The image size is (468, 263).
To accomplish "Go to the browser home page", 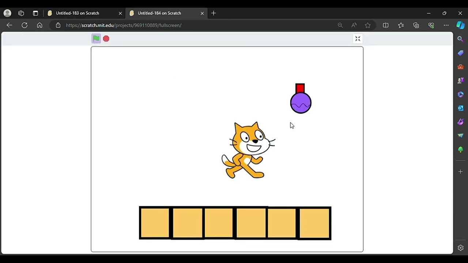I will click(39, 25).
